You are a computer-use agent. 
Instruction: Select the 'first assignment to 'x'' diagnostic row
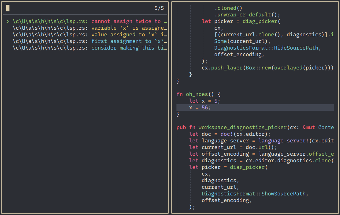click(x=90, y=41)
